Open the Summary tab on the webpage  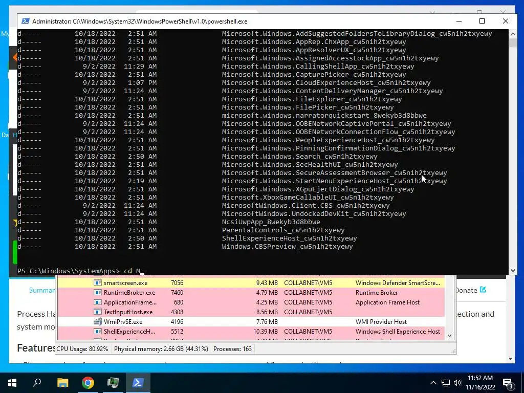pyautogui.click(x=42, y=290)
